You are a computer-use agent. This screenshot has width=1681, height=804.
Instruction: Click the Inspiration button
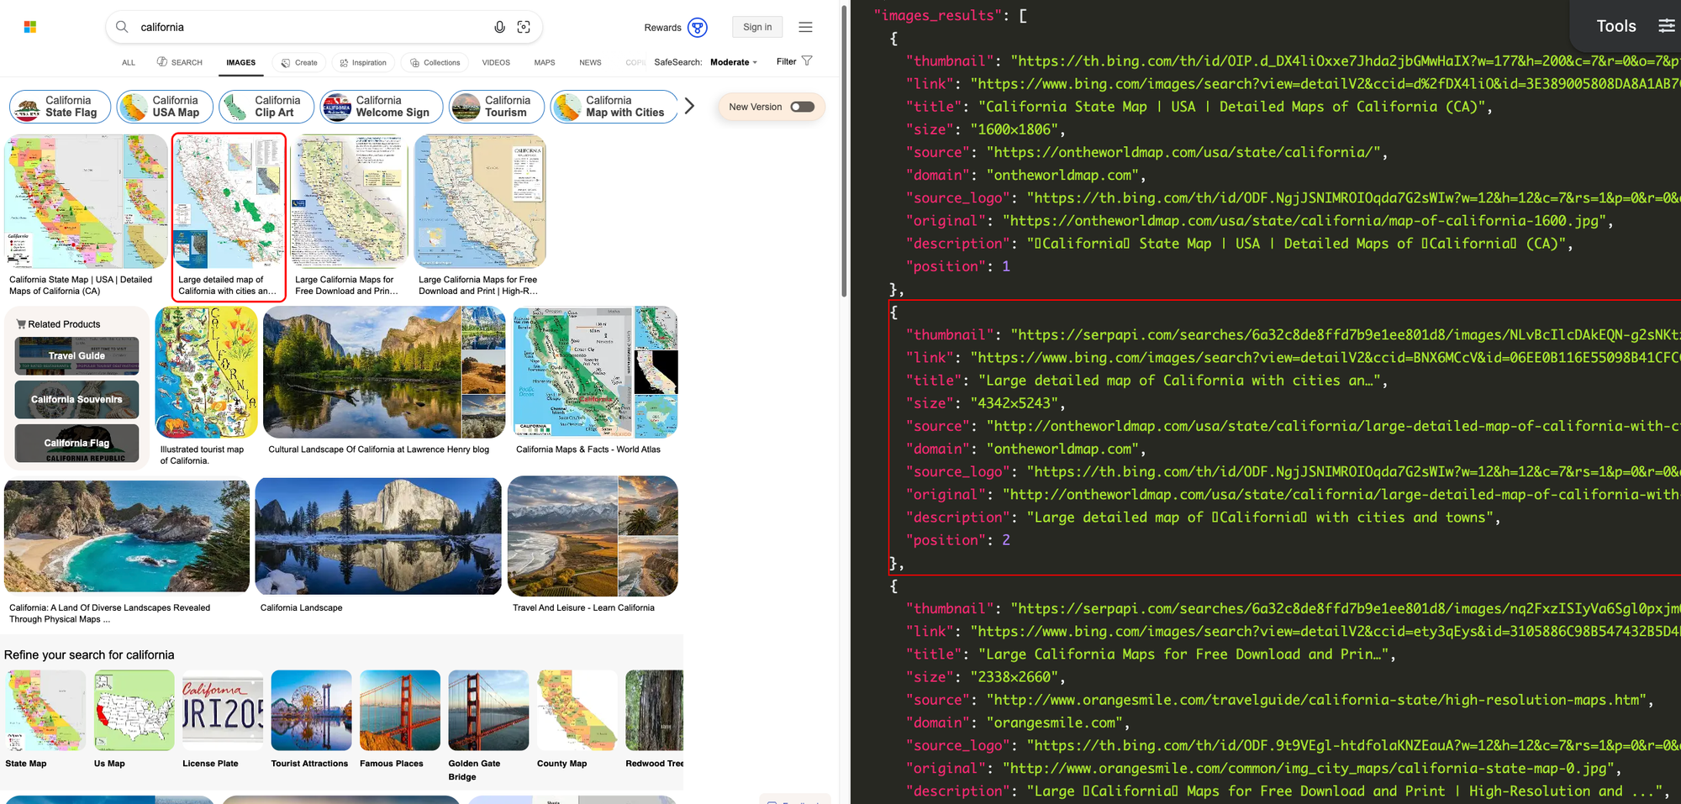tap(363, 62)
